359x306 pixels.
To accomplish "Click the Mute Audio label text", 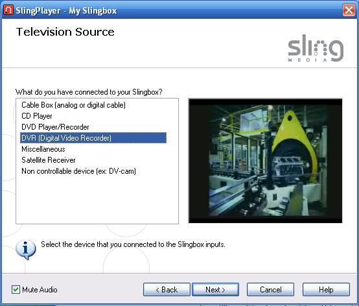I will coord(40,290).
